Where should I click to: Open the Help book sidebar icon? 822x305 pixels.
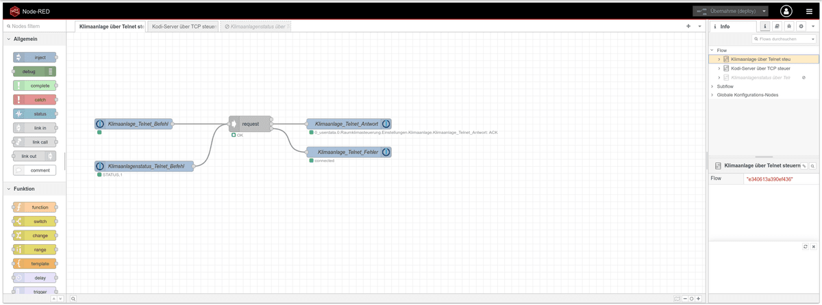[x=777, y=27]
